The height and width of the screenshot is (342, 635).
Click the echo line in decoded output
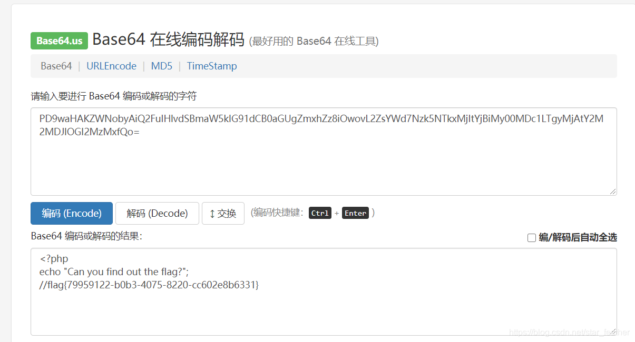click(x=114, y=272)
